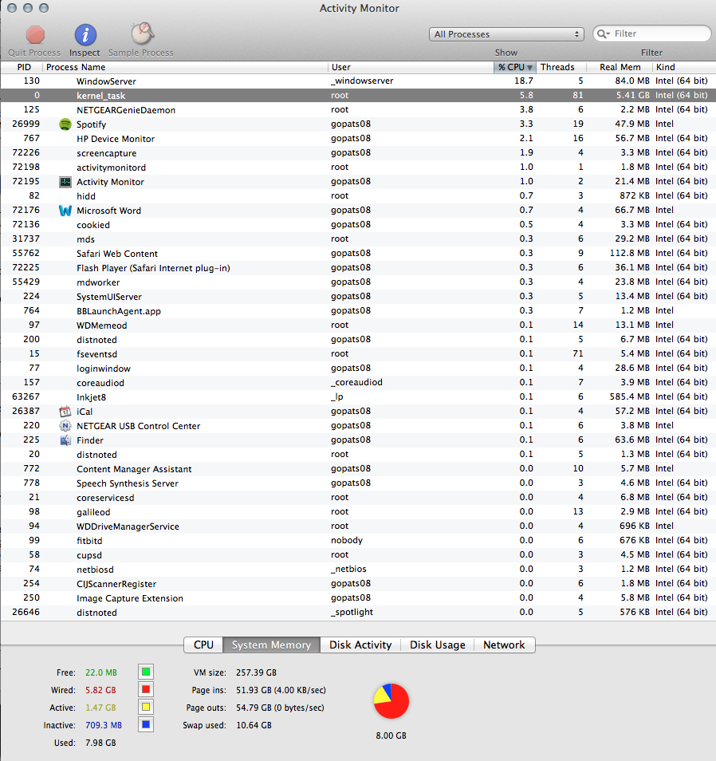Select the WindowServer process row
Viewport: 716px width, 761px height.
(x=358, y=81)
